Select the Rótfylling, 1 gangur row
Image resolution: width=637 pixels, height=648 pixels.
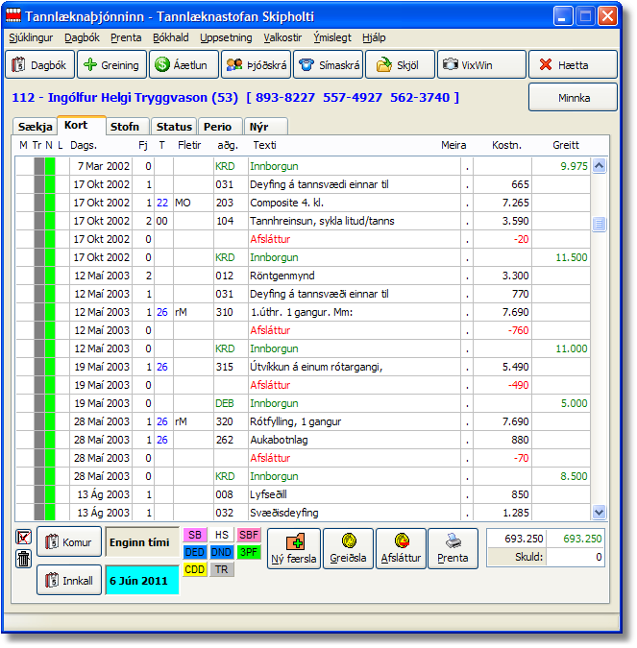303,421
